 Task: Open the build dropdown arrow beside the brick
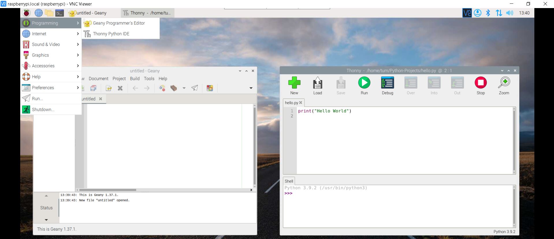coord(184,88)
